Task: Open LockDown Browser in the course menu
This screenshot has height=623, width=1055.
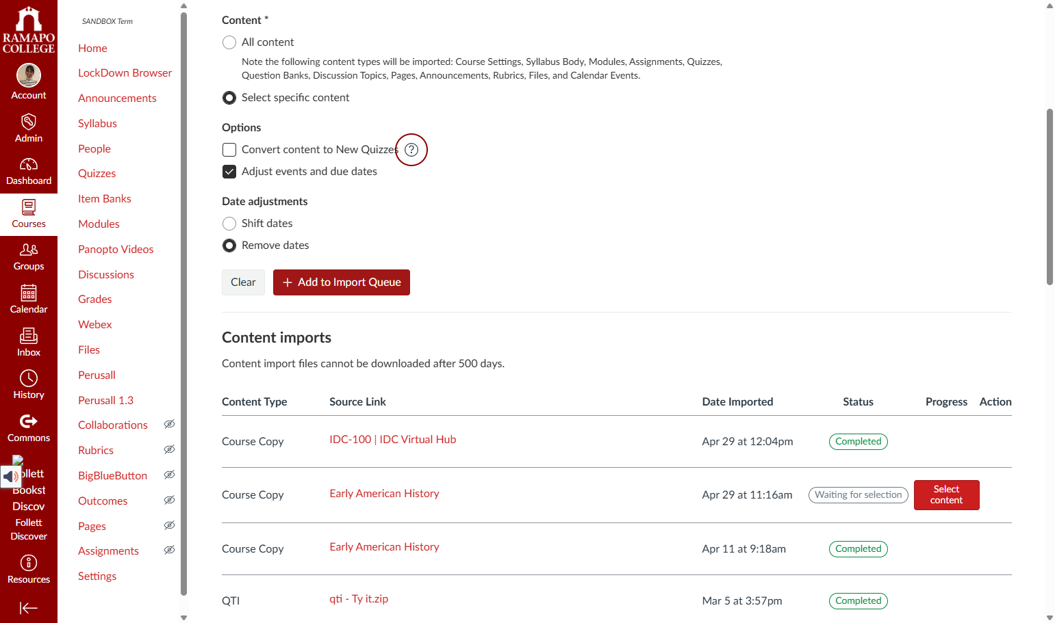Action: click(125, 72)
